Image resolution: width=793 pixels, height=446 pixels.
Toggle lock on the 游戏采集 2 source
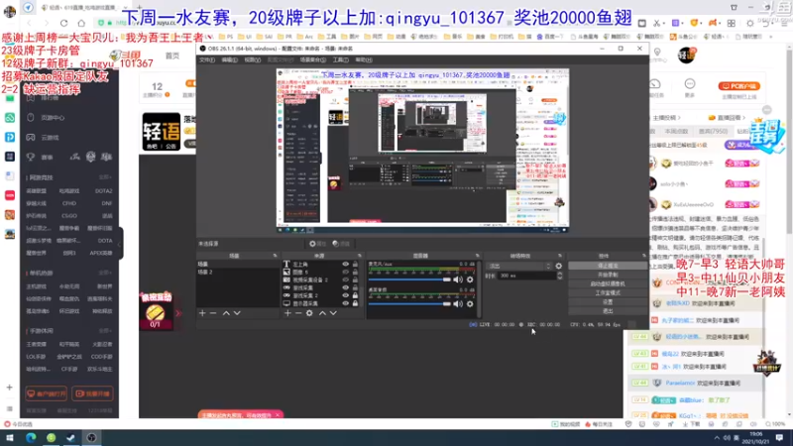pos(355,295)
